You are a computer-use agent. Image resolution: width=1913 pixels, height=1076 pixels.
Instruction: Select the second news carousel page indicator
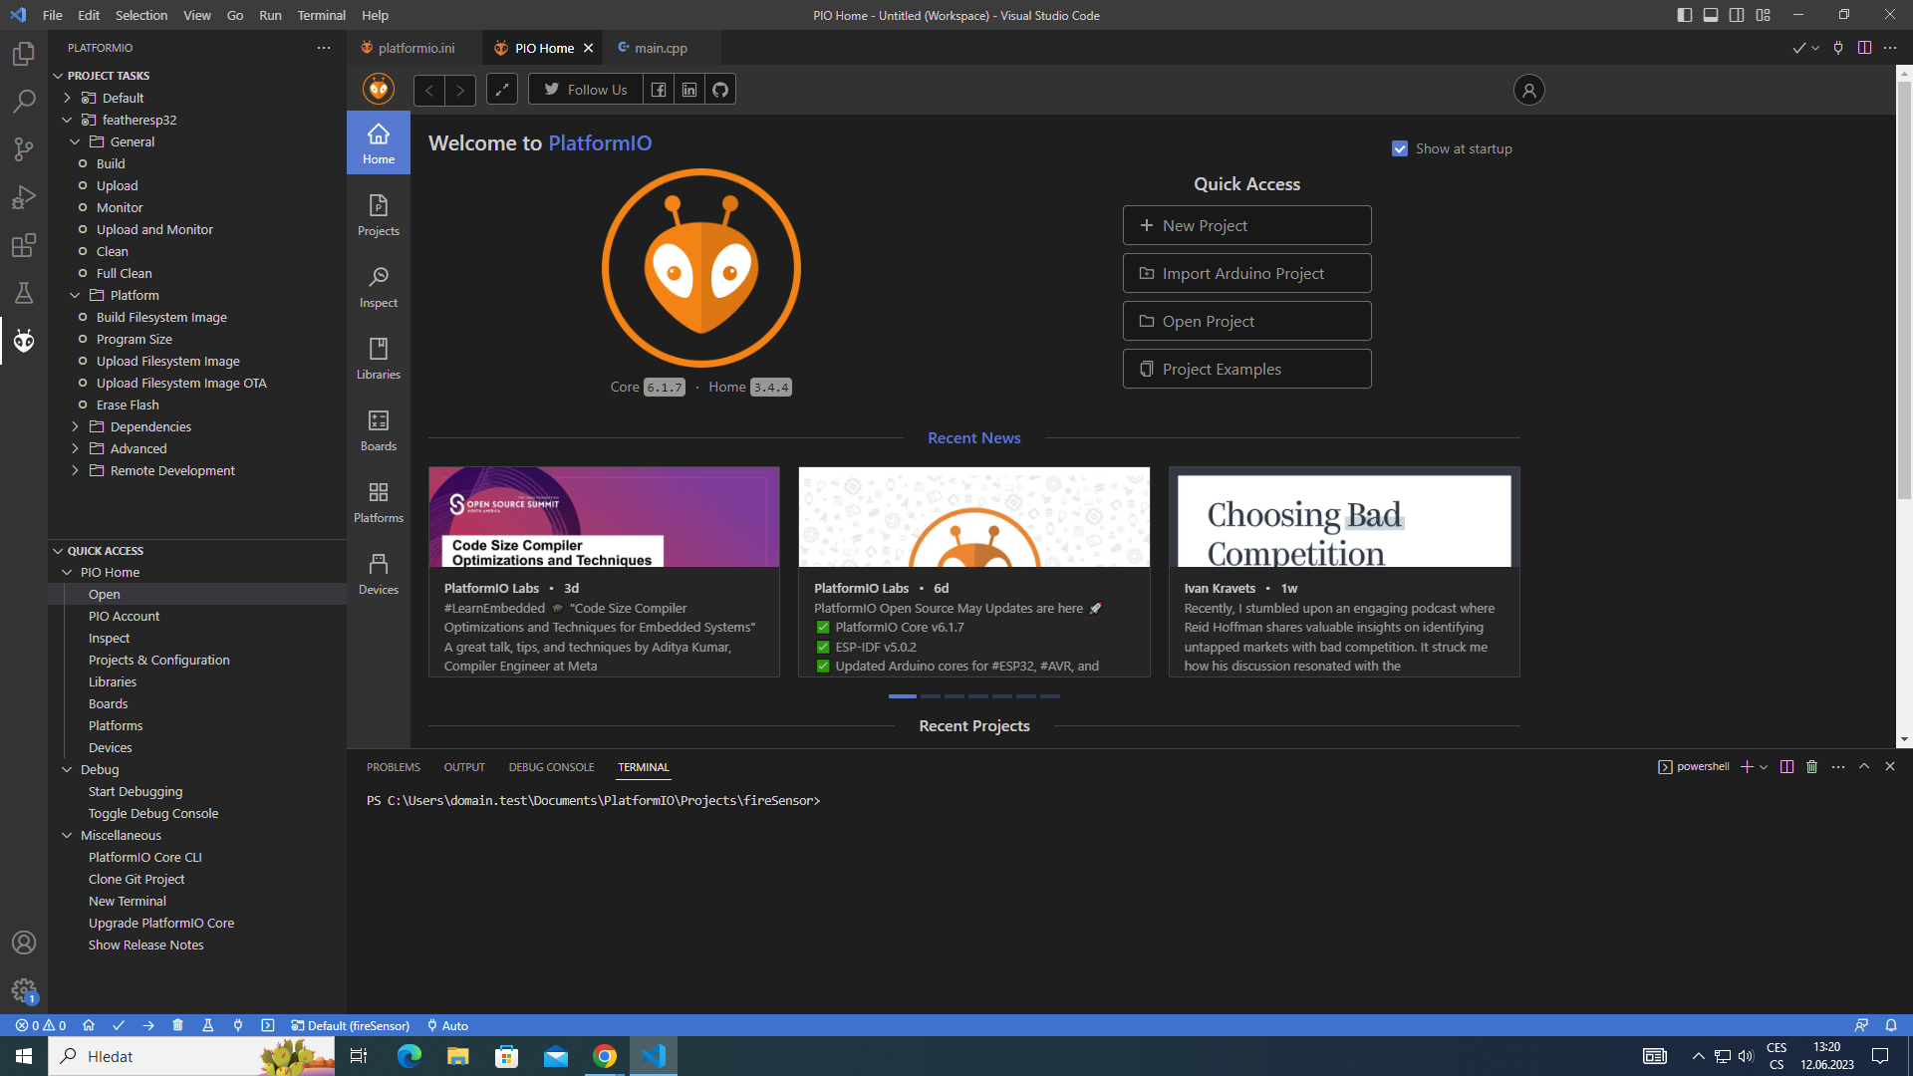coord(931,696)
